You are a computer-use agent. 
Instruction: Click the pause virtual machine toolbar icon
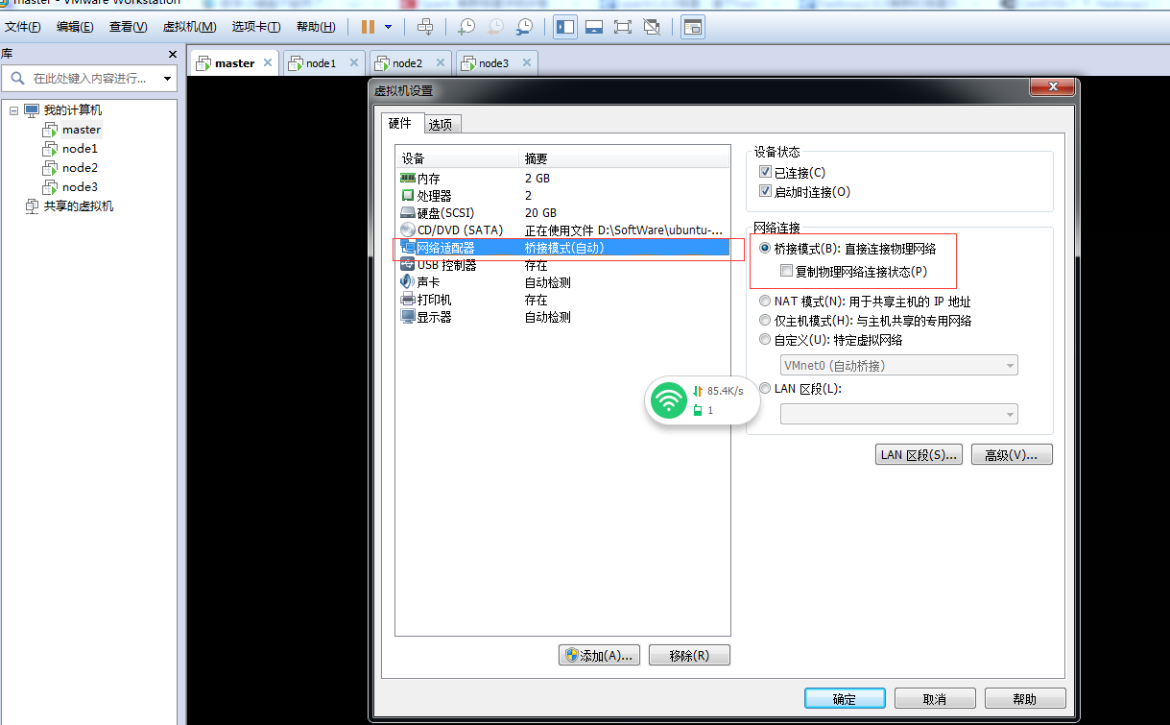point(368,27)
